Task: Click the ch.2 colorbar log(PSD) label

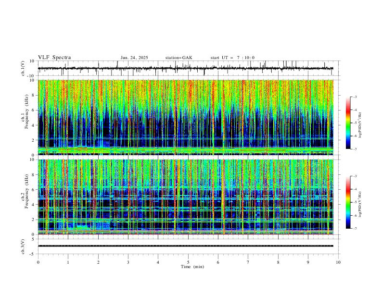Action: tap(360, 204)
